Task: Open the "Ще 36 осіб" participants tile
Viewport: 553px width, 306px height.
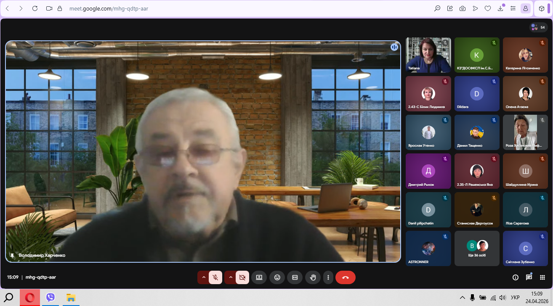Action: pos(477,248)
